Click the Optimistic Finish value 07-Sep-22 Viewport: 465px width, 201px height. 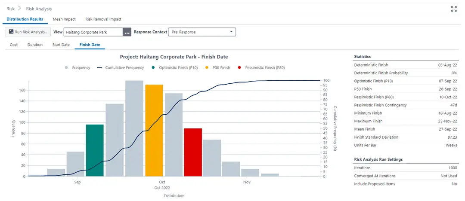point(448,81)
